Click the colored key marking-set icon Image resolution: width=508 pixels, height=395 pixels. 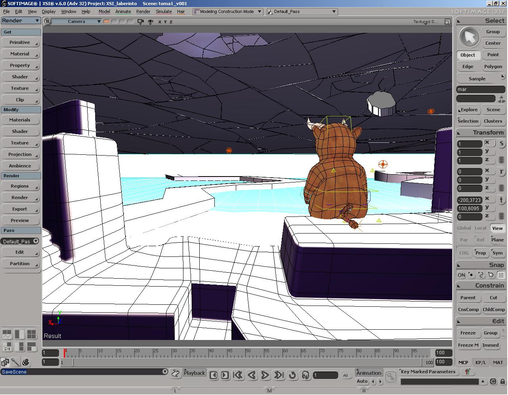click(468, 372)
